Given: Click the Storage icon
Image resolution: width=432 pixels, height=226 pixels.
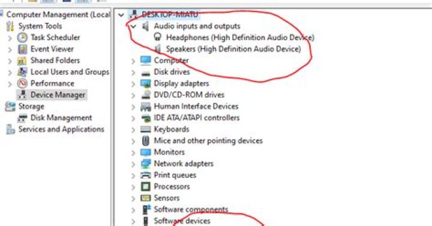Looking at the screenshot, I should point(10,107).
